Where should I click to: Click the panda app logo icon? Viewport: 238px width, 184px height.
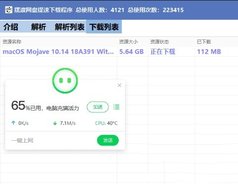click(8, 10)
